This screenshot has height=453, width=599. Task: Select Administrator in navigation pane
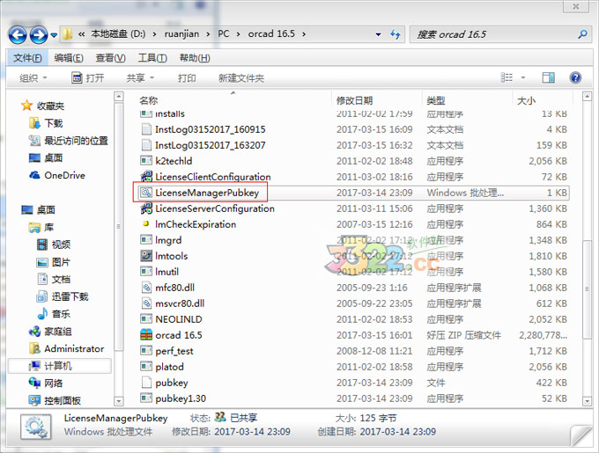click(74, 349)
